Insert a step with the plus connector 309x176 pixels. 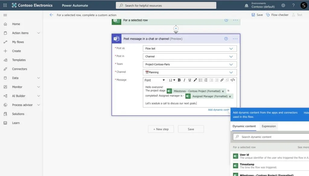pyautogui.click(x=176, y=29)
